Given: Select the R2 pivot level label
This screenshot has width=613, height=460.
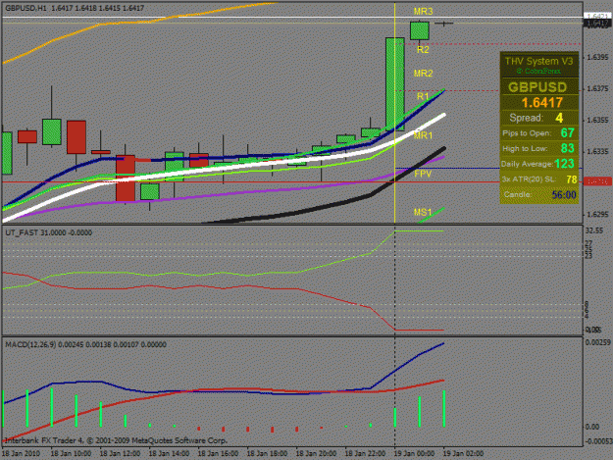Looking at the screenshot, I should coord(423,50).
